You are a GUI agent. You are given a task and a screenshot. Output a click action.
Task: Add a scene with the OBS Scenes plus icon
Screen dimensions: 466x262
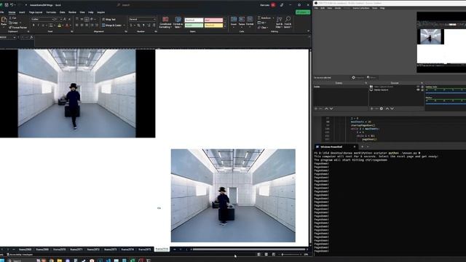tap(316, 108)
